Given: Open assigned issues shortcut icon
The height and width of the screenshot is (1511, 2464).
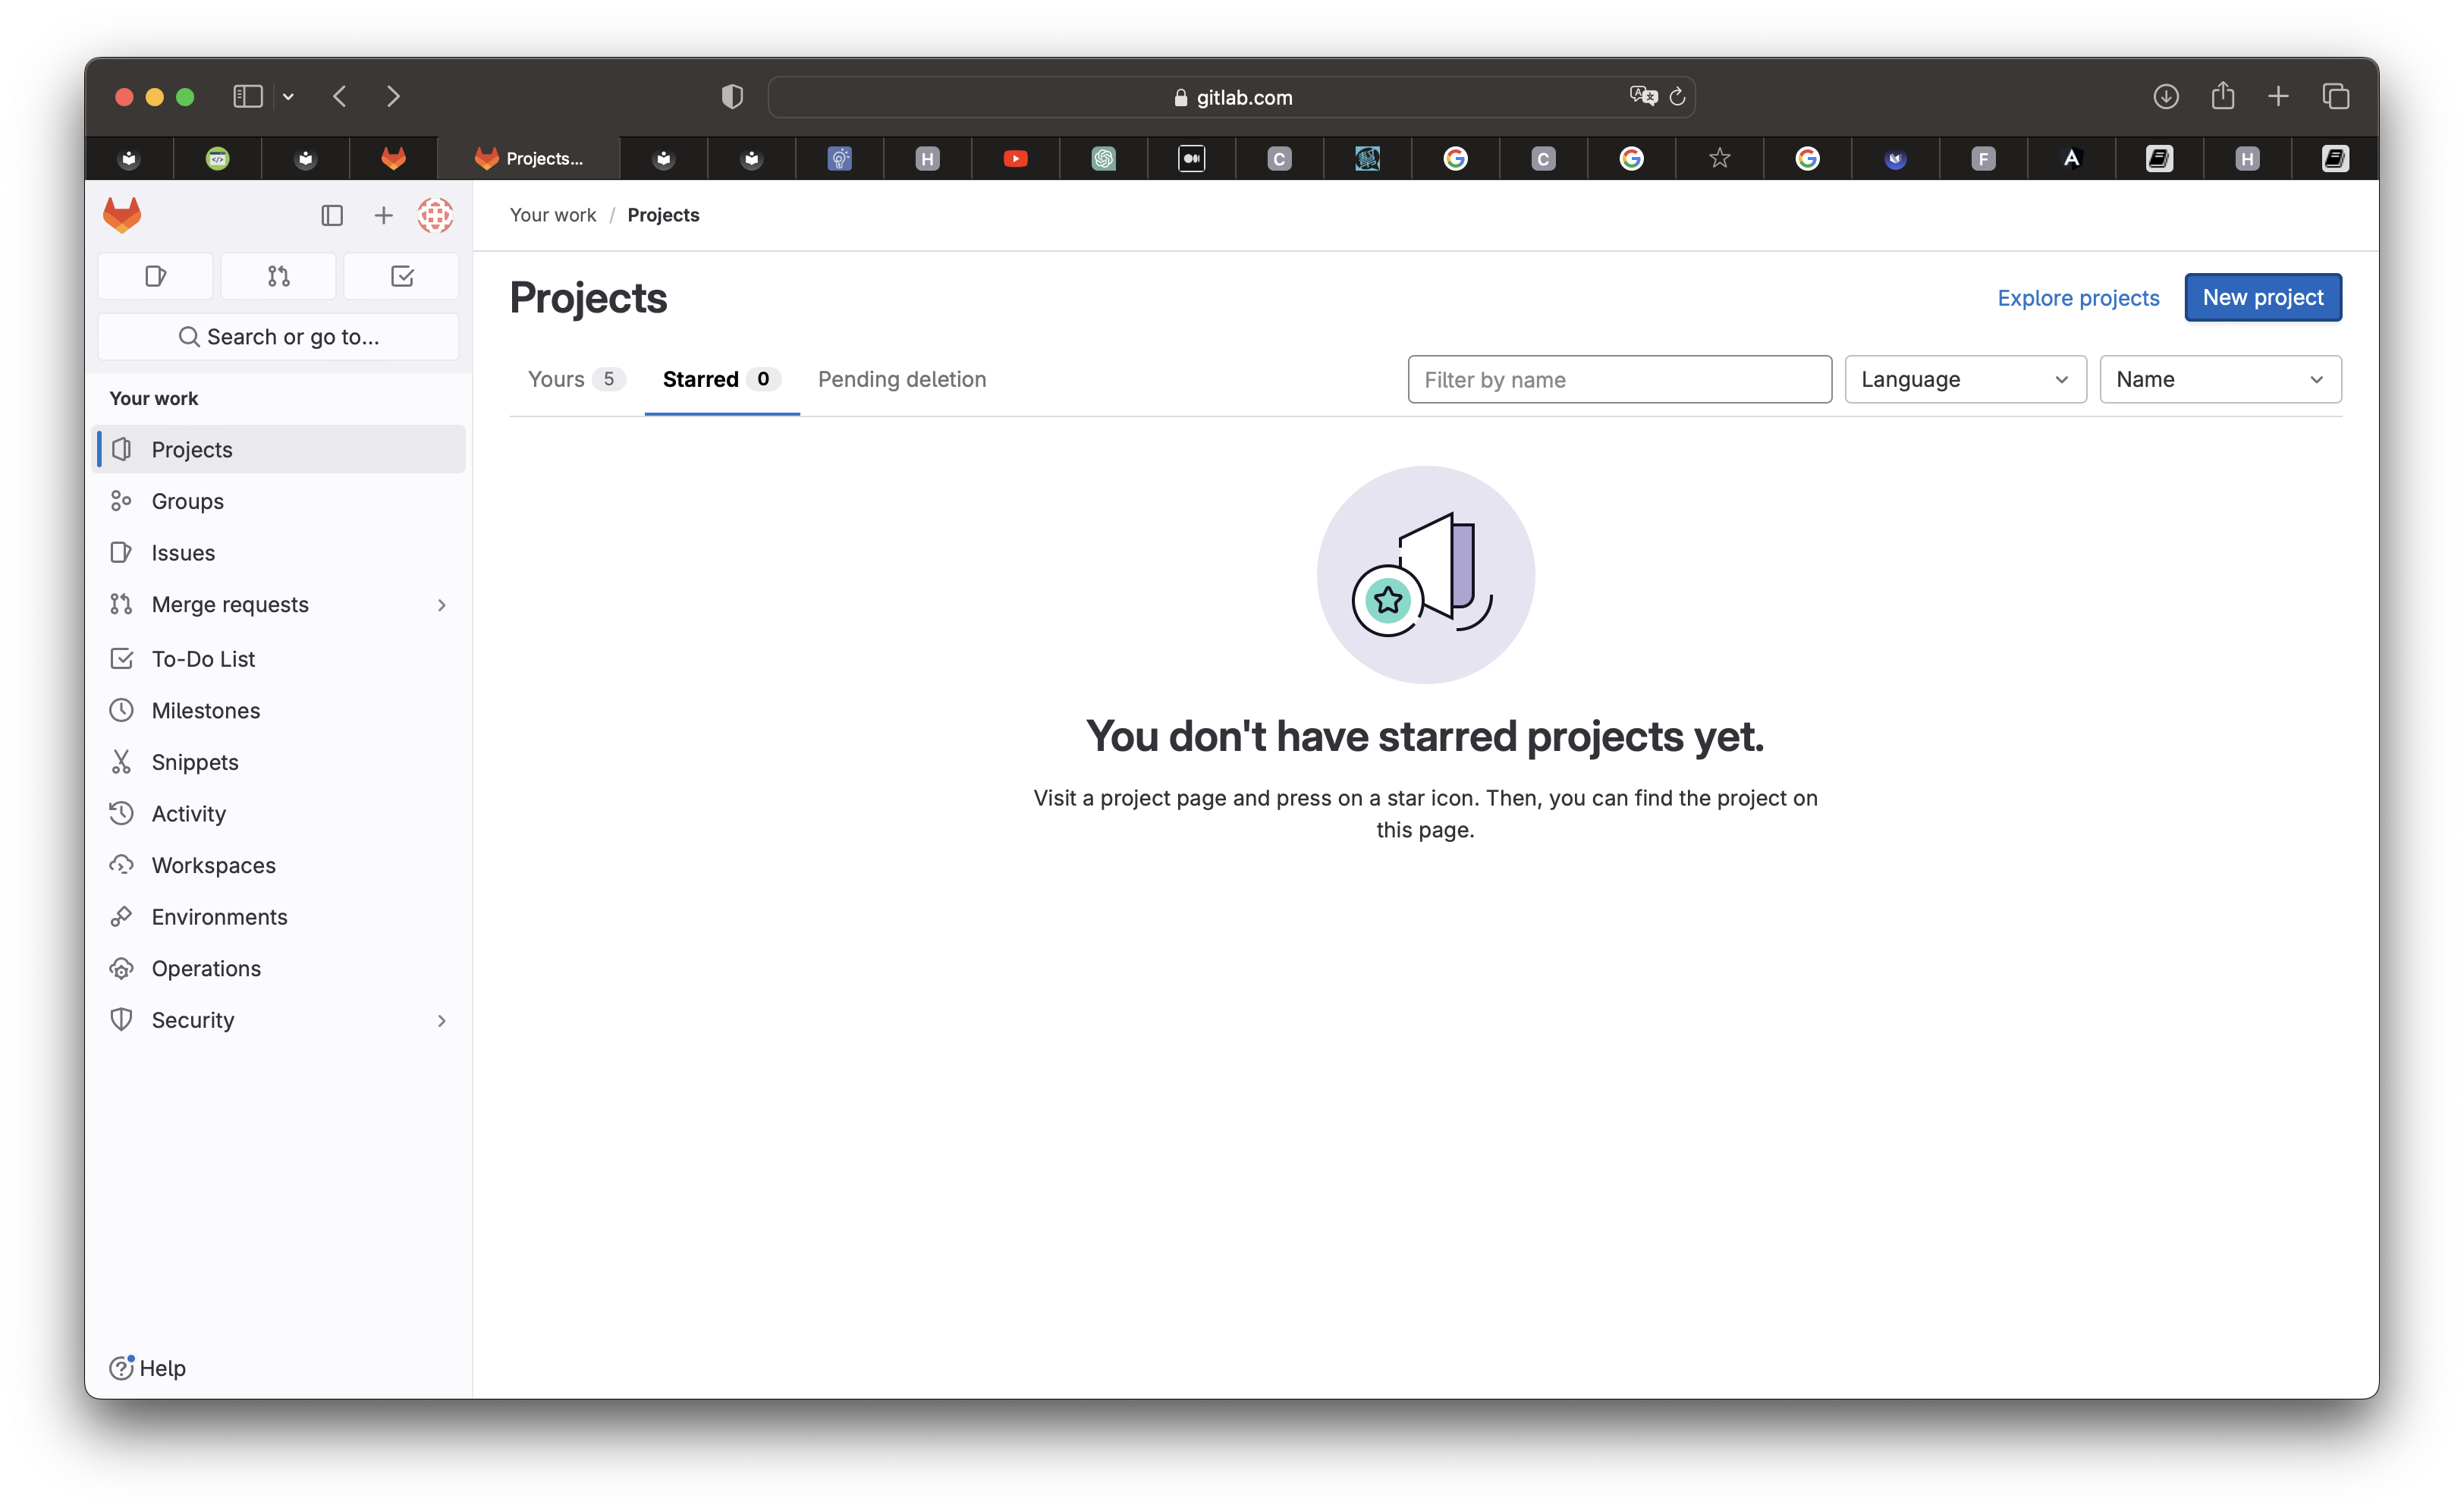Looking at the screenshot, I should tap(155, 276).
